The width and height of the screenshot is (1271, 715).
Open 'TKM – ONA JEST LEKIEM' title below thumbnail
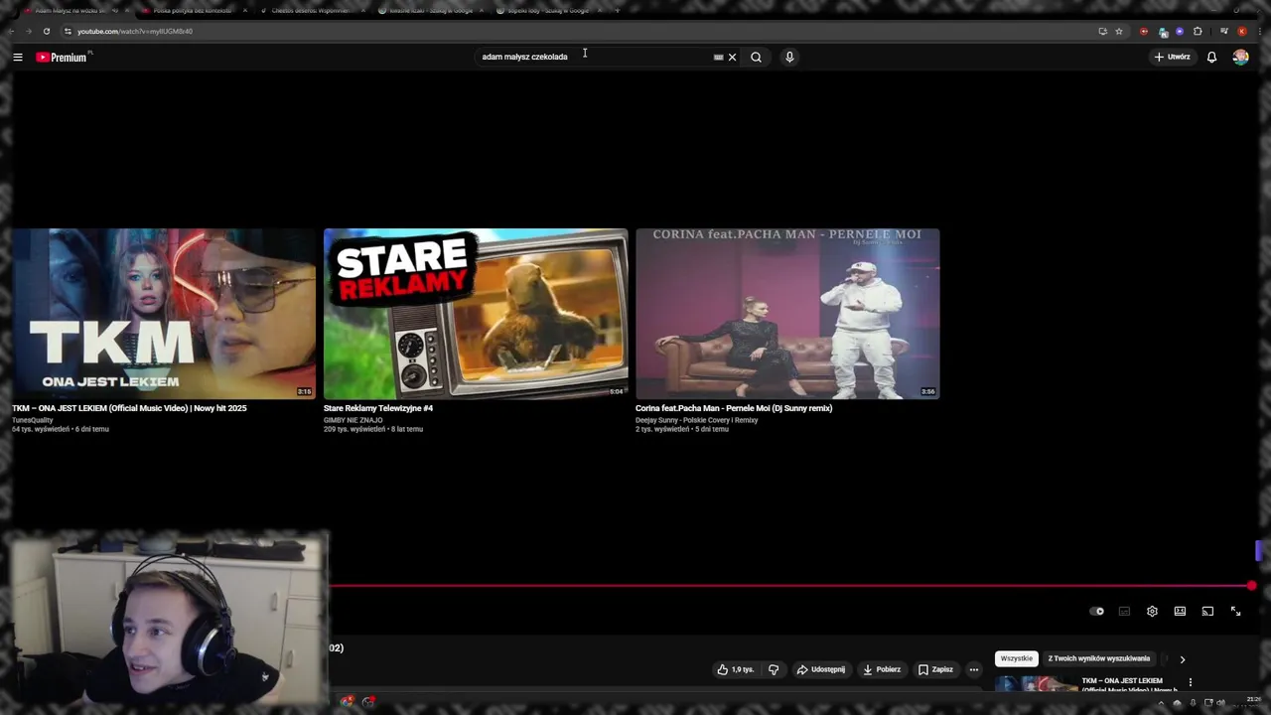(x=129, y=408)
